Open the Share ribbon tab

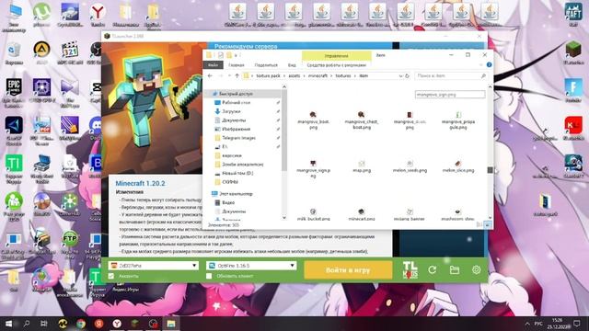point(266,65)
